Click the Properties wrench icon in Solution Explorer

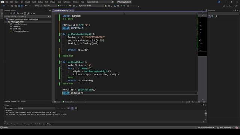tap(31, 13)
